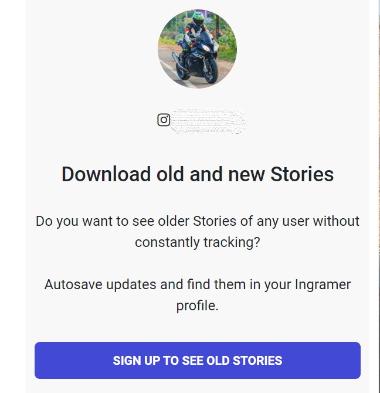380x393 pixels.
Task: Click the blurred Instagram username
Action: point(209,121)
